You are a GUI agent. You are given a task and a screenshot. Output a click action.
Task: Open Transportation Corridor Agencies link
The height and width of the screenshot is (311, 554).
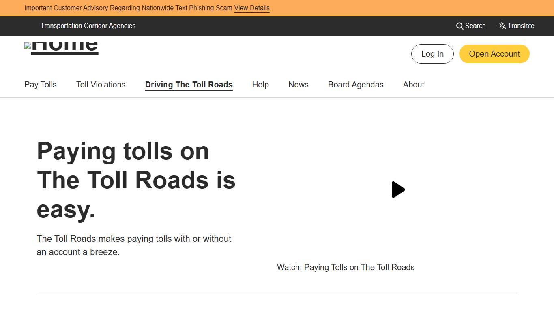click(x=88, y=26)
